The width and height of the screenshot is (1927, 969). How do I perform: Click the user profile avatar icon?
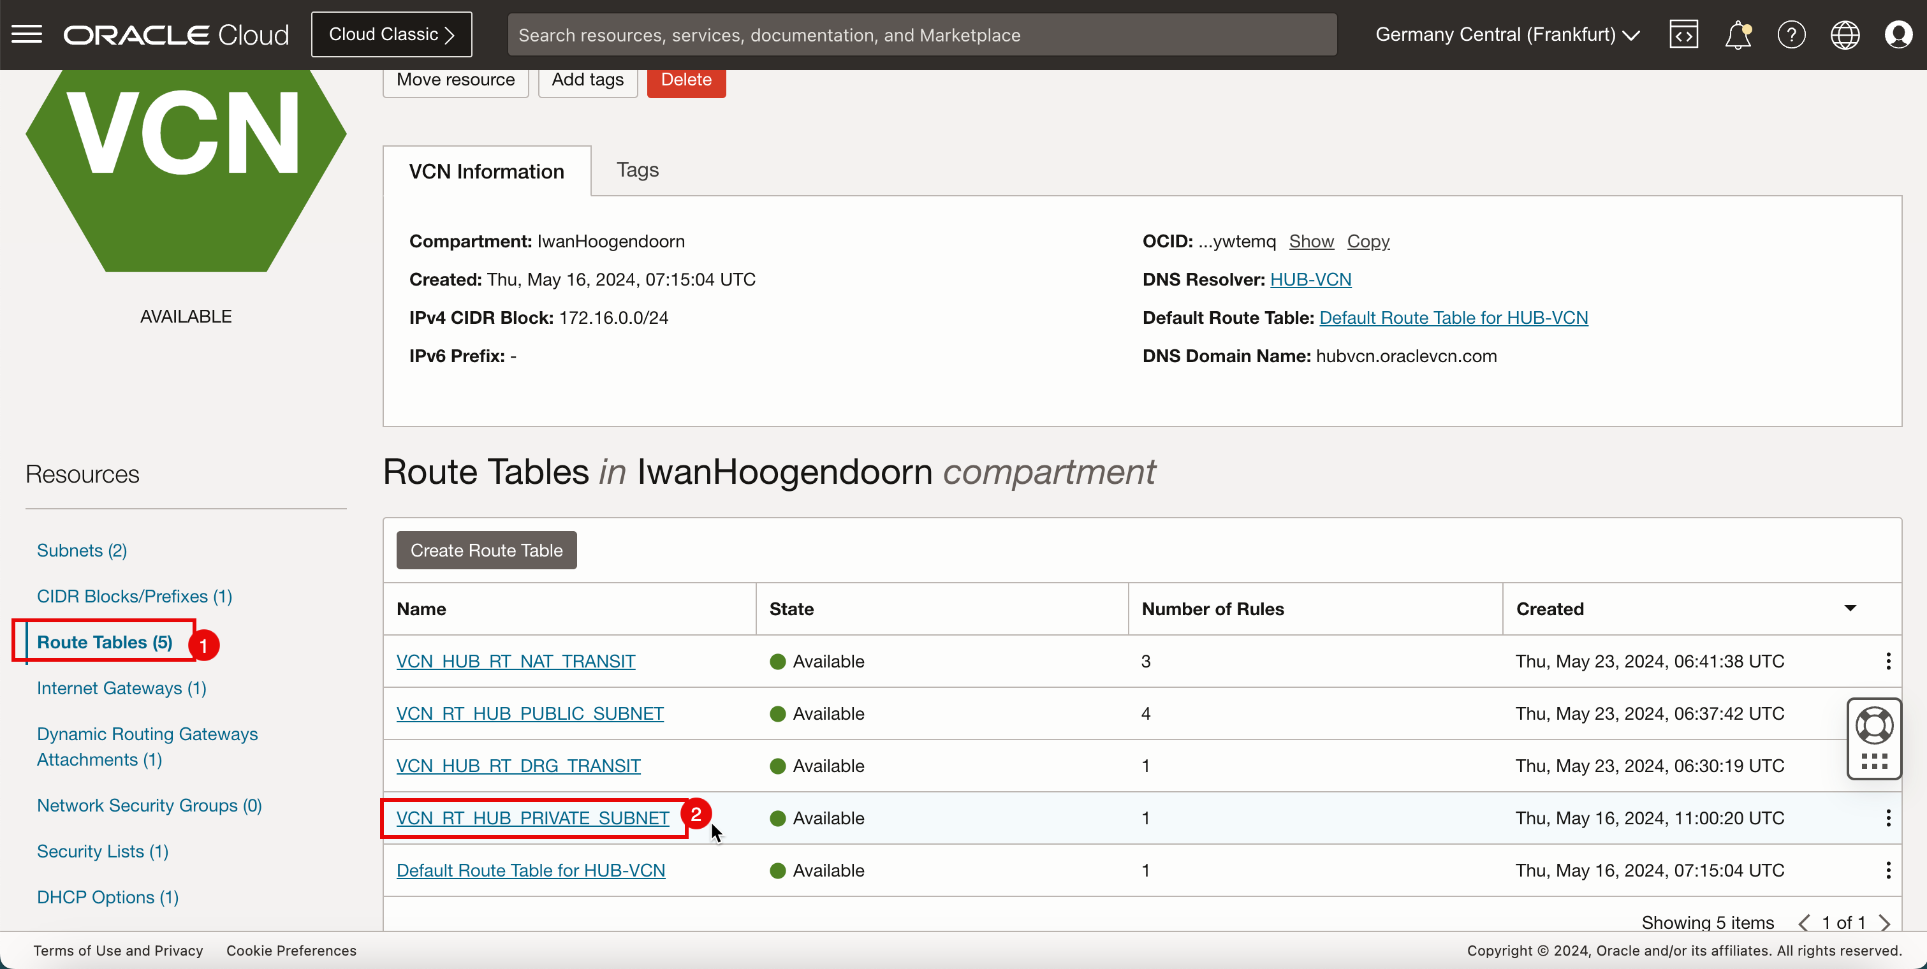pyautogui.click(x=1900, y=34)
